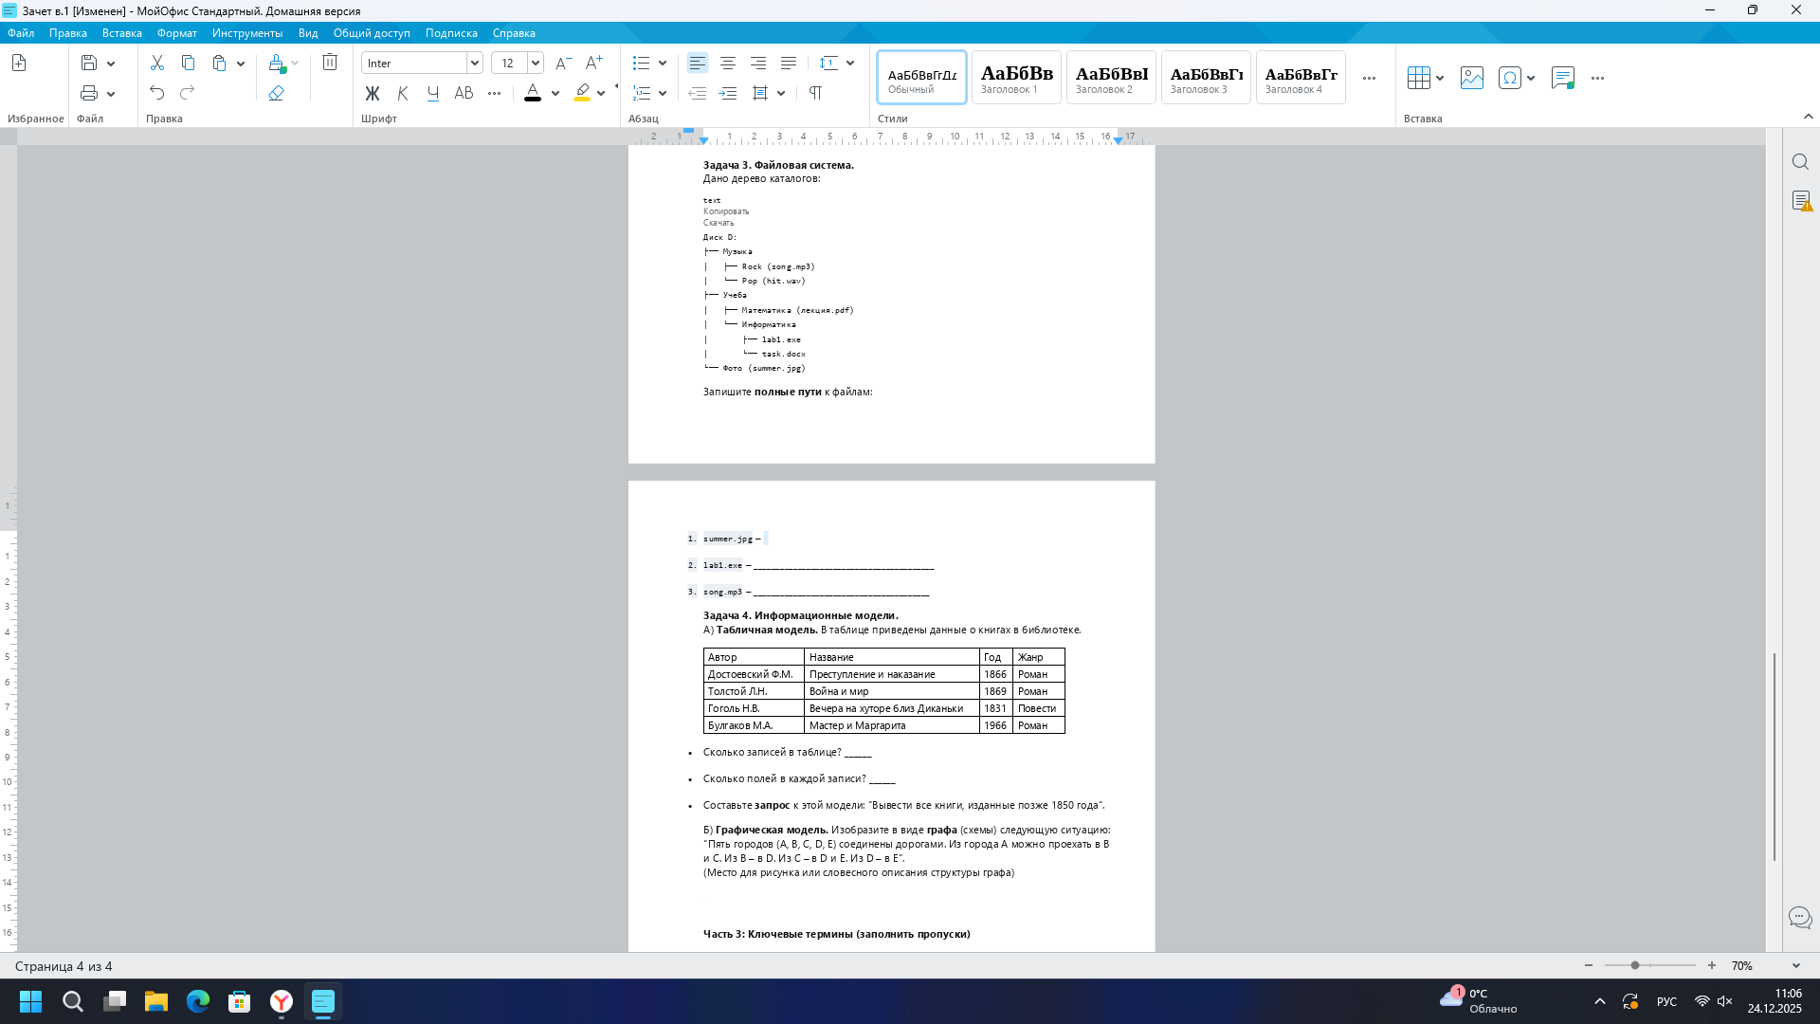1820x1024 pixels.
Task: Click the delete trash icon
Action: 330,63
